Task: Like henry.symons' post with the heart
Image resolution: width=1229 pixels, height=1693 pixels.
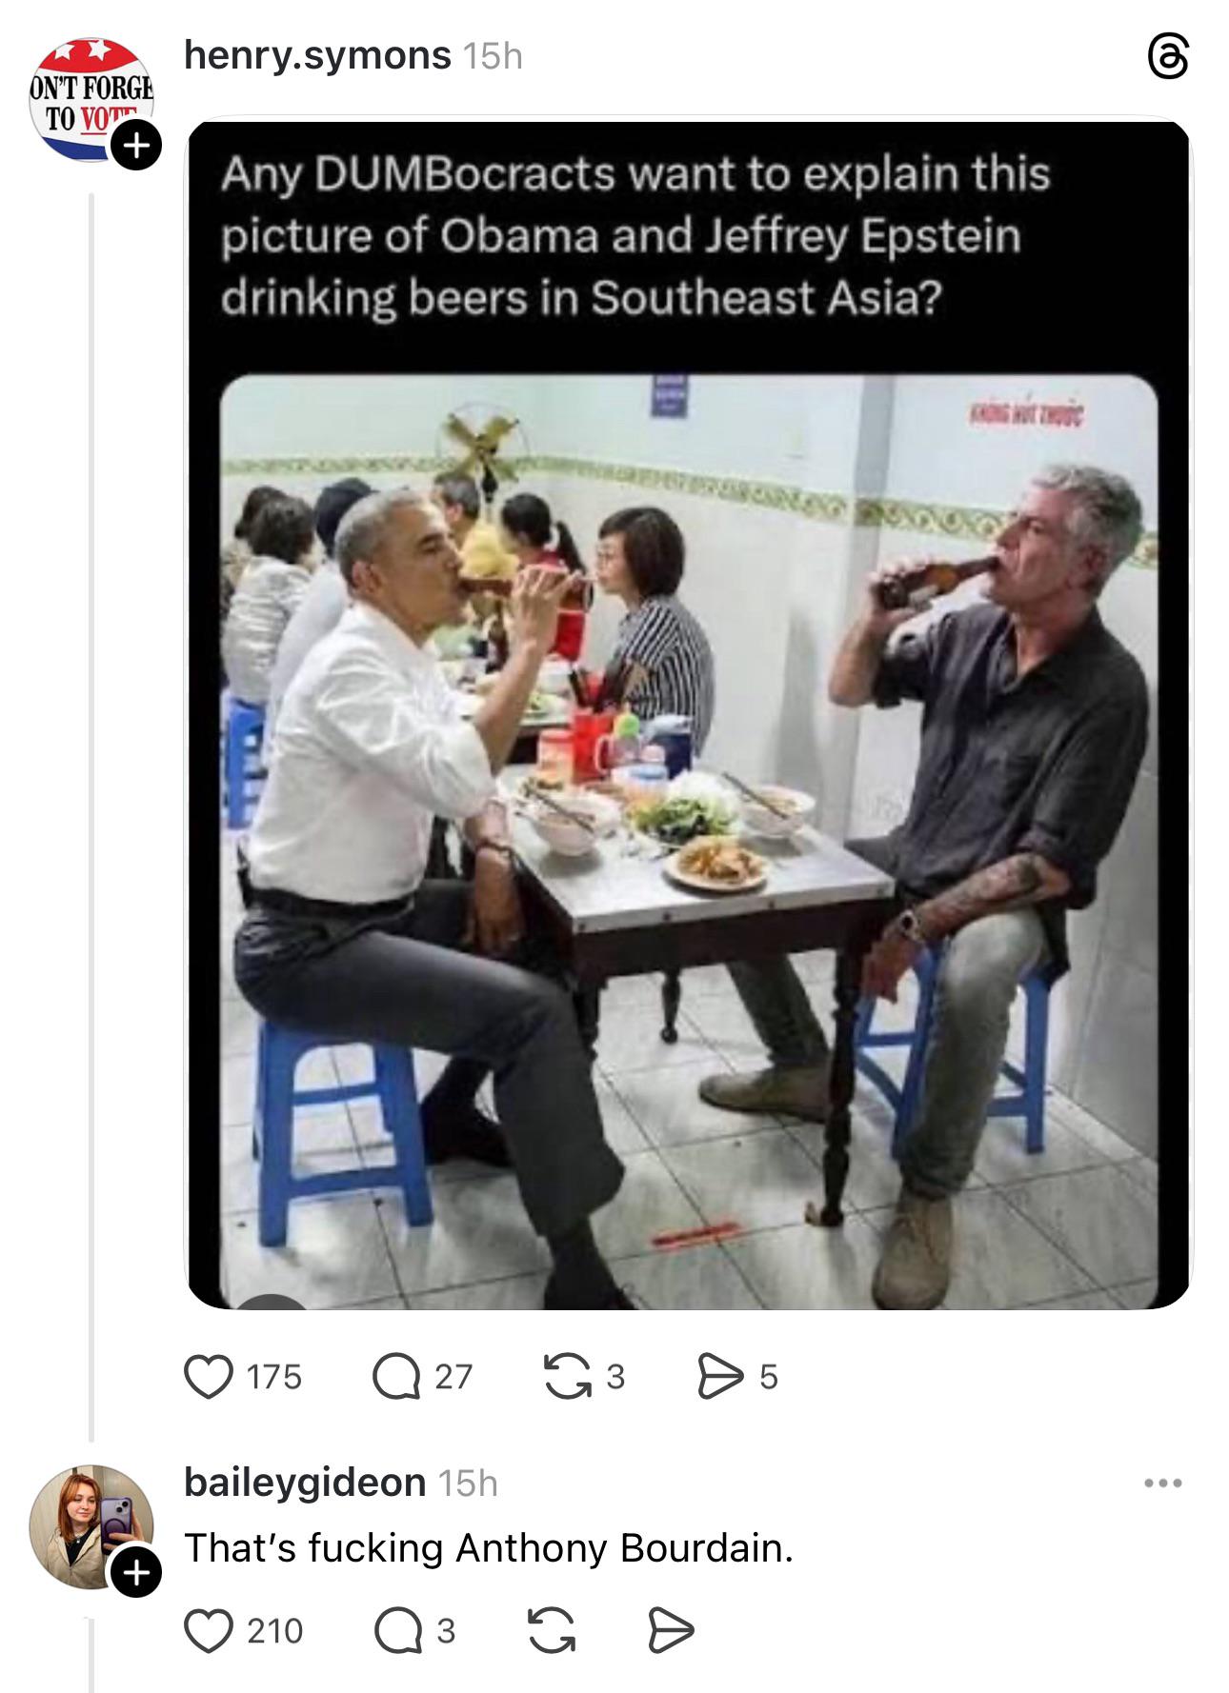Action: pyautogui.click(x=209, y=1377)
